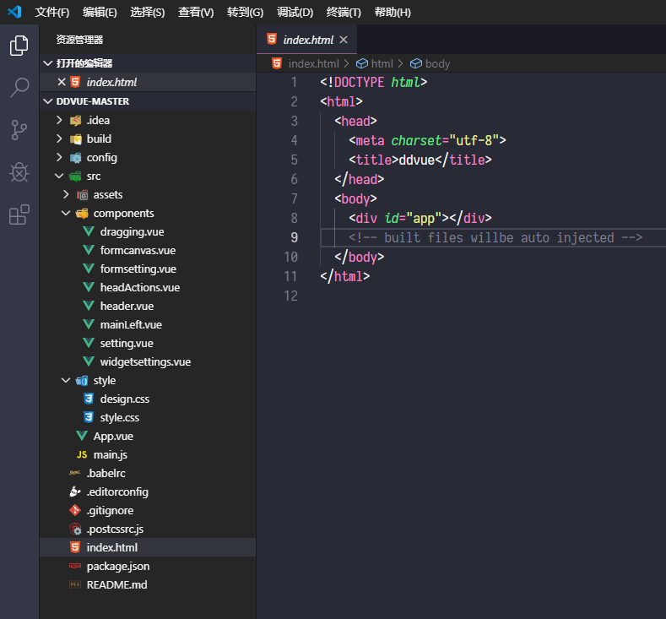Image resolution: width=666 pixels, height=619 pixels.
Task: Place cursor in comment on line 9
Action: point(495,237)
